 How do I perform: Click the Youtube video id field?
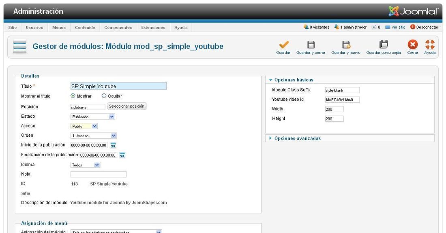(343, 100)
